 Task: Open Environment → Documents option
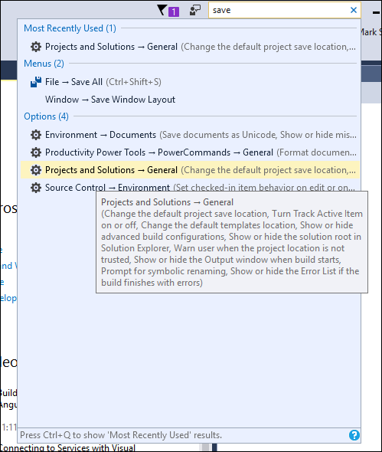pyautogui.click(x=190, y=135)
